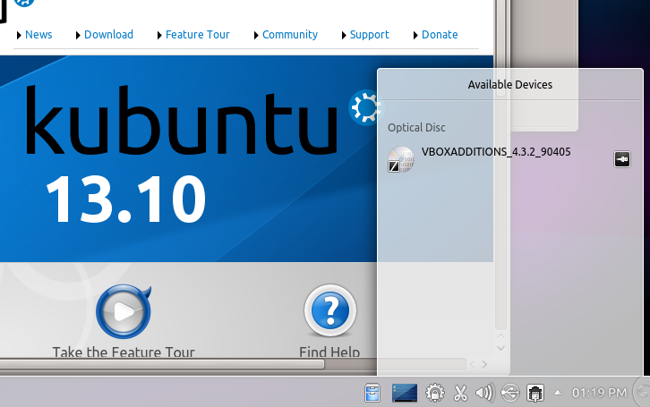Click the Find Help label

(x=329, y=352)
